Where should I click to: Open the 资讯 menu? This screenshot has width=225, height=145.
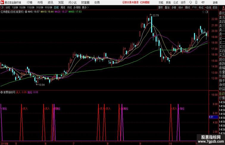(x=50, y=2)
